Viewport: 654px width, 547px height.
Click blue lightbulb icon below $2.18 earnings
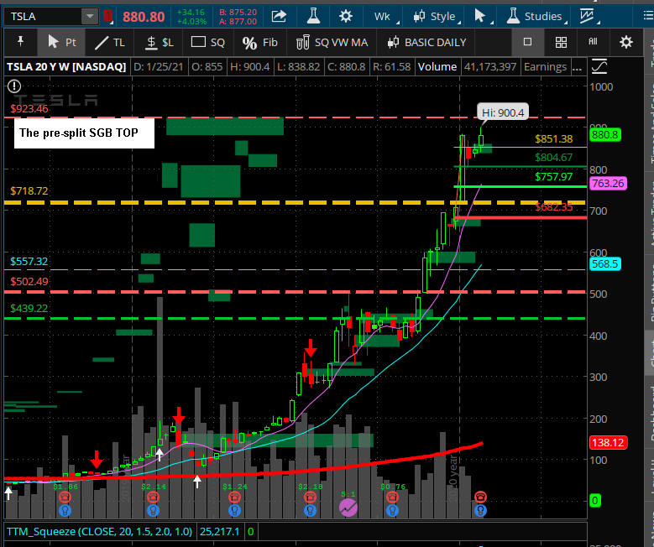click(310, 510)
